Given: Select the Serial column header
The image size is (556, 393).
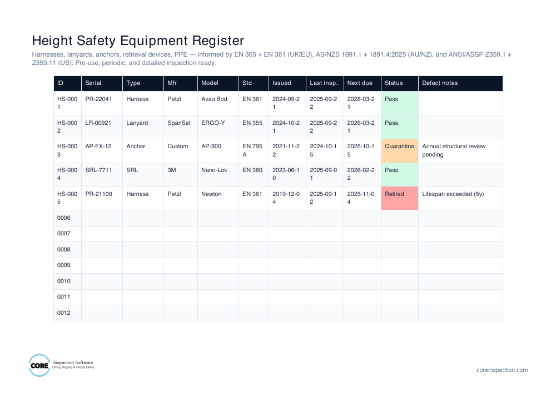Looking at the screenshot, I should point(102,83).
